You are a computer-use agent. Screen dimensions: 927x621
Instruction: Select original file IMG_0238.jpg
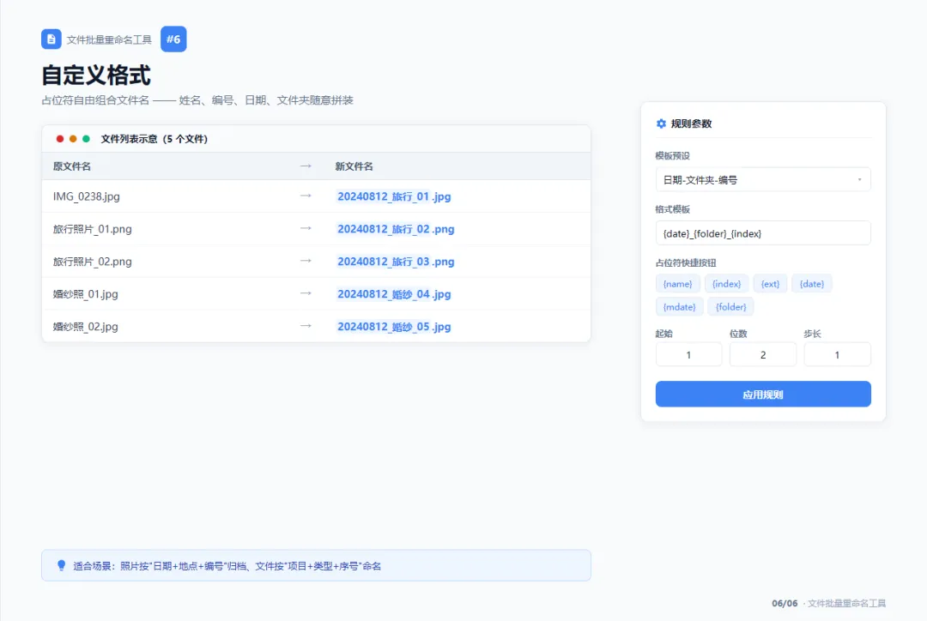click(87, 196)
